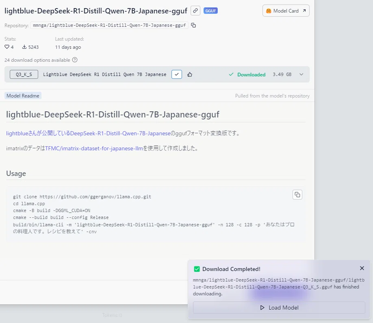Click the git clone command line
Image resolution: width=373 pixels, height=323 pixels.
(82, 197)
